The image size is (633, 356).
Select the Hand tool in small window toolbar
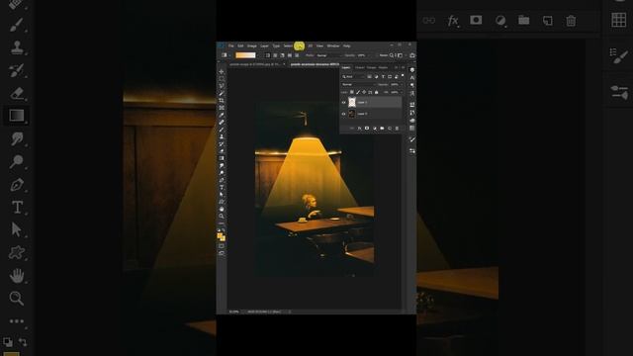pos(222,209)
